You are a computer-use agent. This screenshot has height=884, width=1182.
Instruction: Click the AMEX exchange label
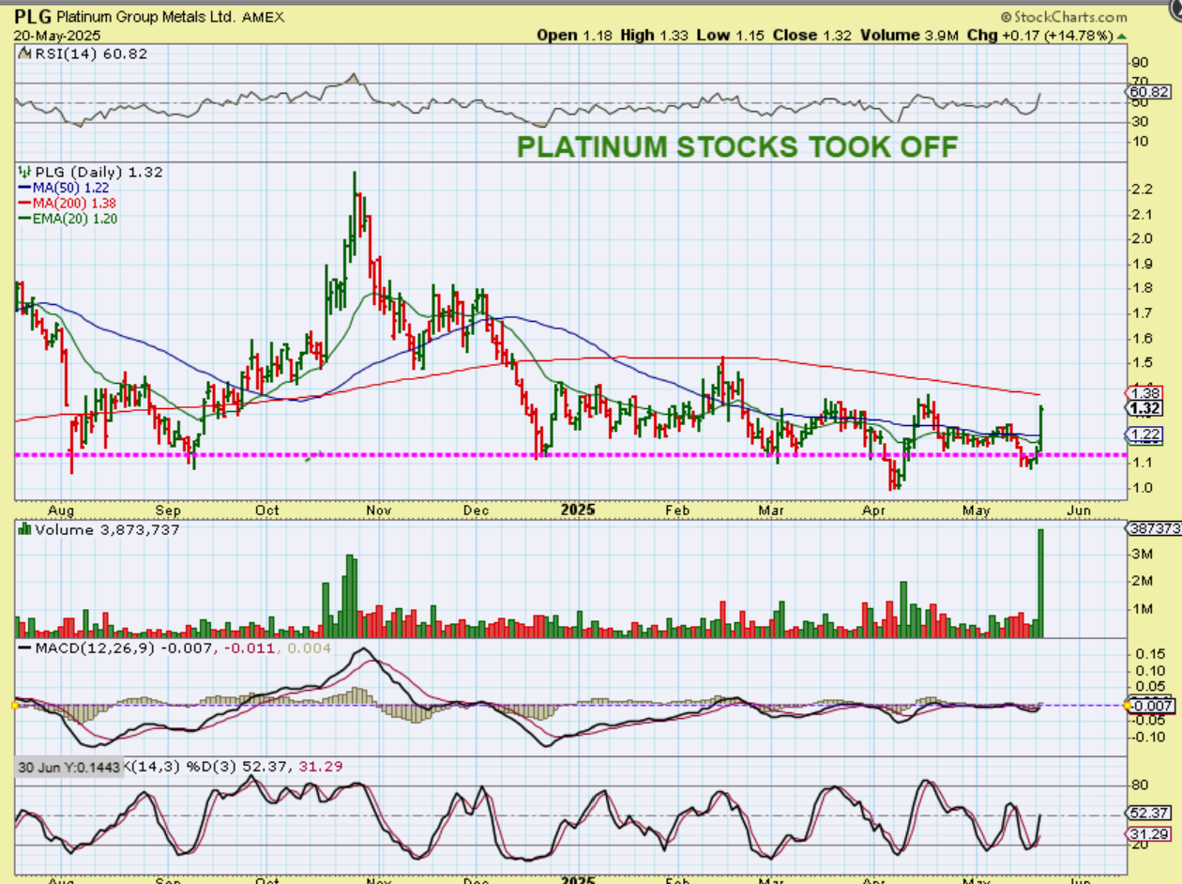[x=264, y=17]
